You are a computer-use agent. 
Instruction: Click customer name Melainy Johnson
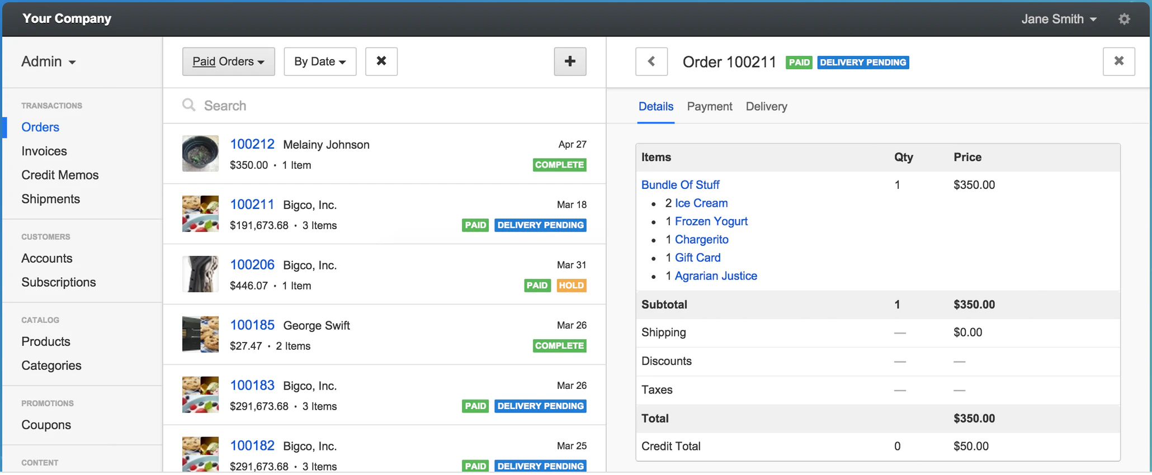pos(326,145)
